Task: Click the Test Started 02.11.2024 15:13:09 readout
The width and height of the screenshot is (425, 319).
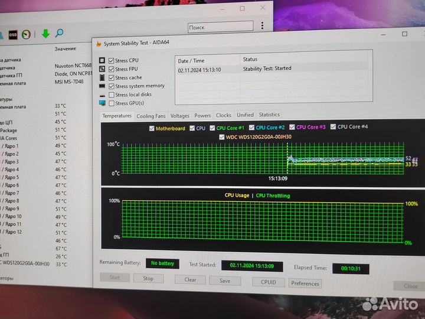Action: click(252, 266)
